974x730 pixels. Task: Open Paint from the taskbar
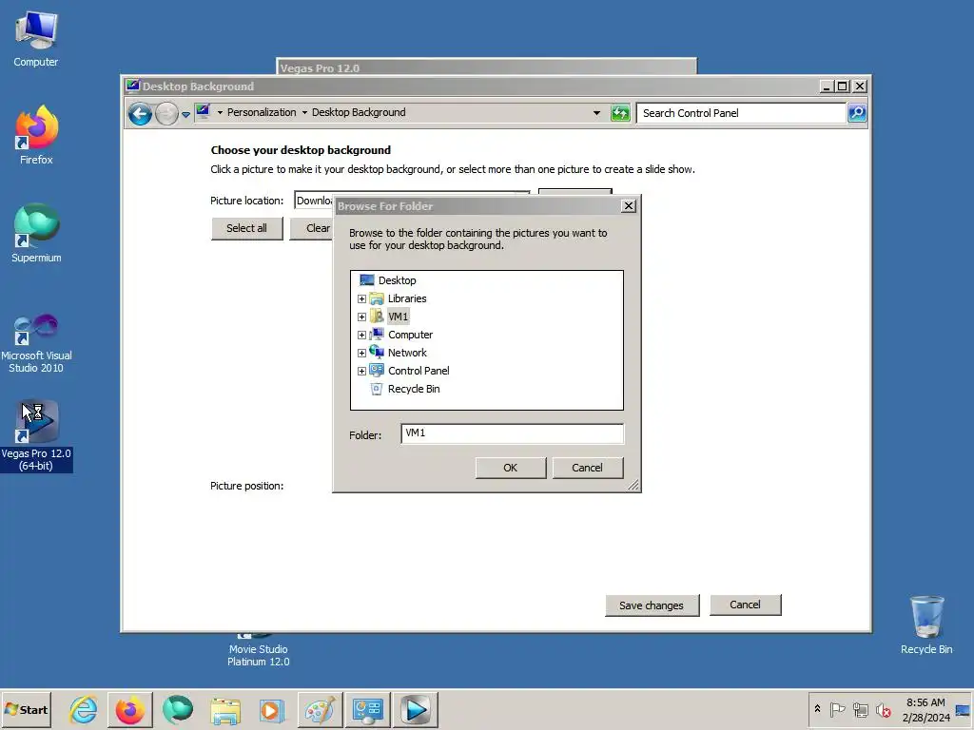(320, 709)
